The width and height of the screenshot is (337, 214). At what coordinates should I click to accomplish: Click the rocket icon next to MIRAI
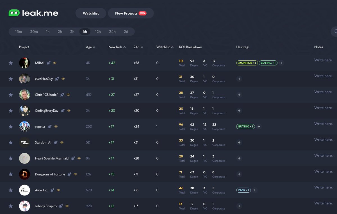49,63
